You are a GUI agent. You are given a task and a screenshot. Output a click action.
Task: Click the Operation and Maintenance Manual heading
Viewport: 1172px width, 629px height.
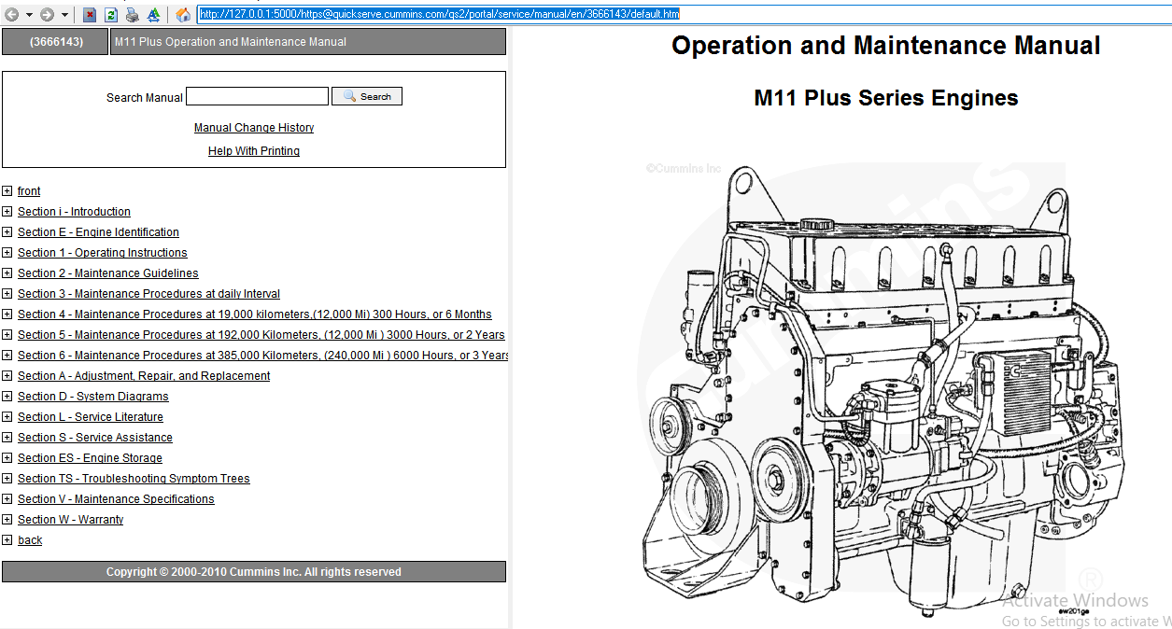(x=885, y=46)
